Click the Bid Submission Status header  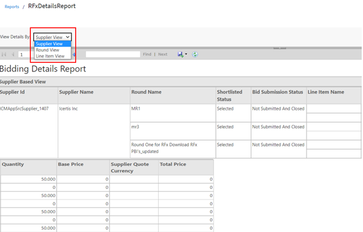(x=279, y=95)
